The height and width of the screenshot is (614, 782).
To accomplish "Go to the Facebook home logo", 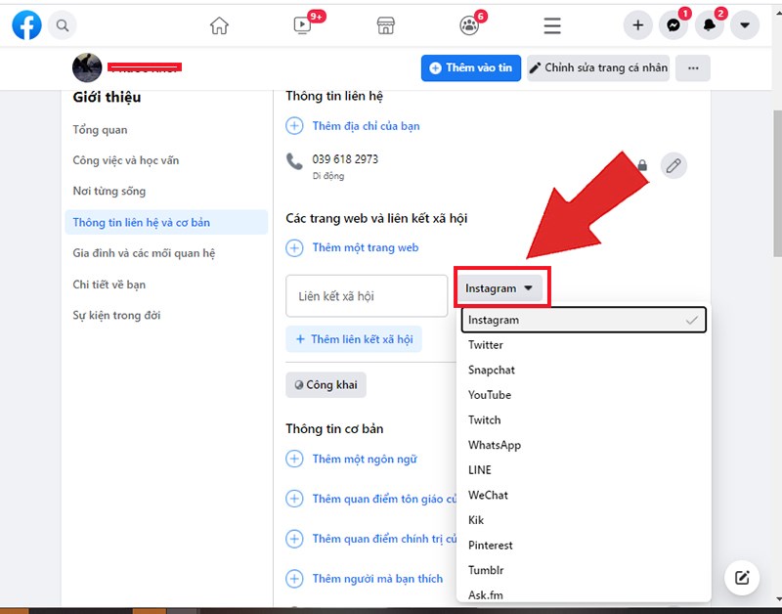I will coord(27,25).
